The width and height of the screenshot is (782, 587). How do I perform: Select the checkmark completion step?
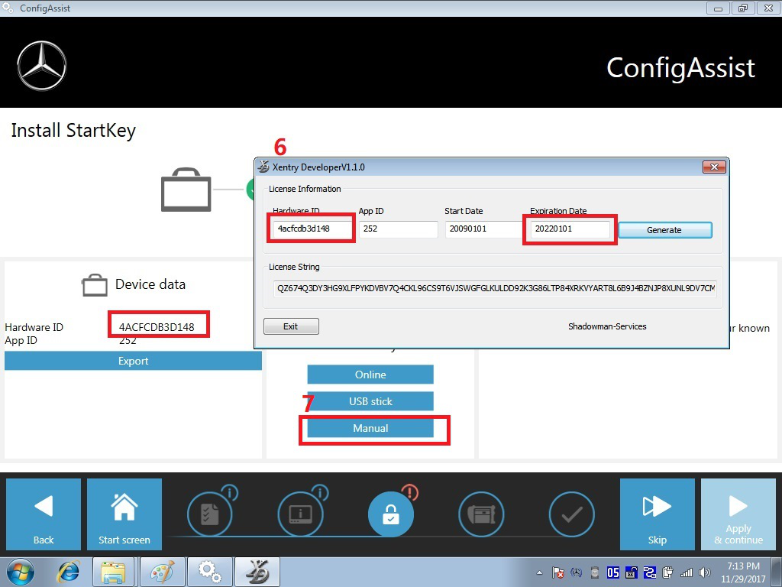tap(571, 514)
